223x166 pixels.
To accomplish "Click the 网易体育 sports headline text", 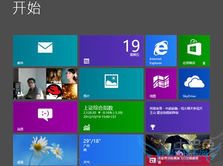I will click(176, 111).
